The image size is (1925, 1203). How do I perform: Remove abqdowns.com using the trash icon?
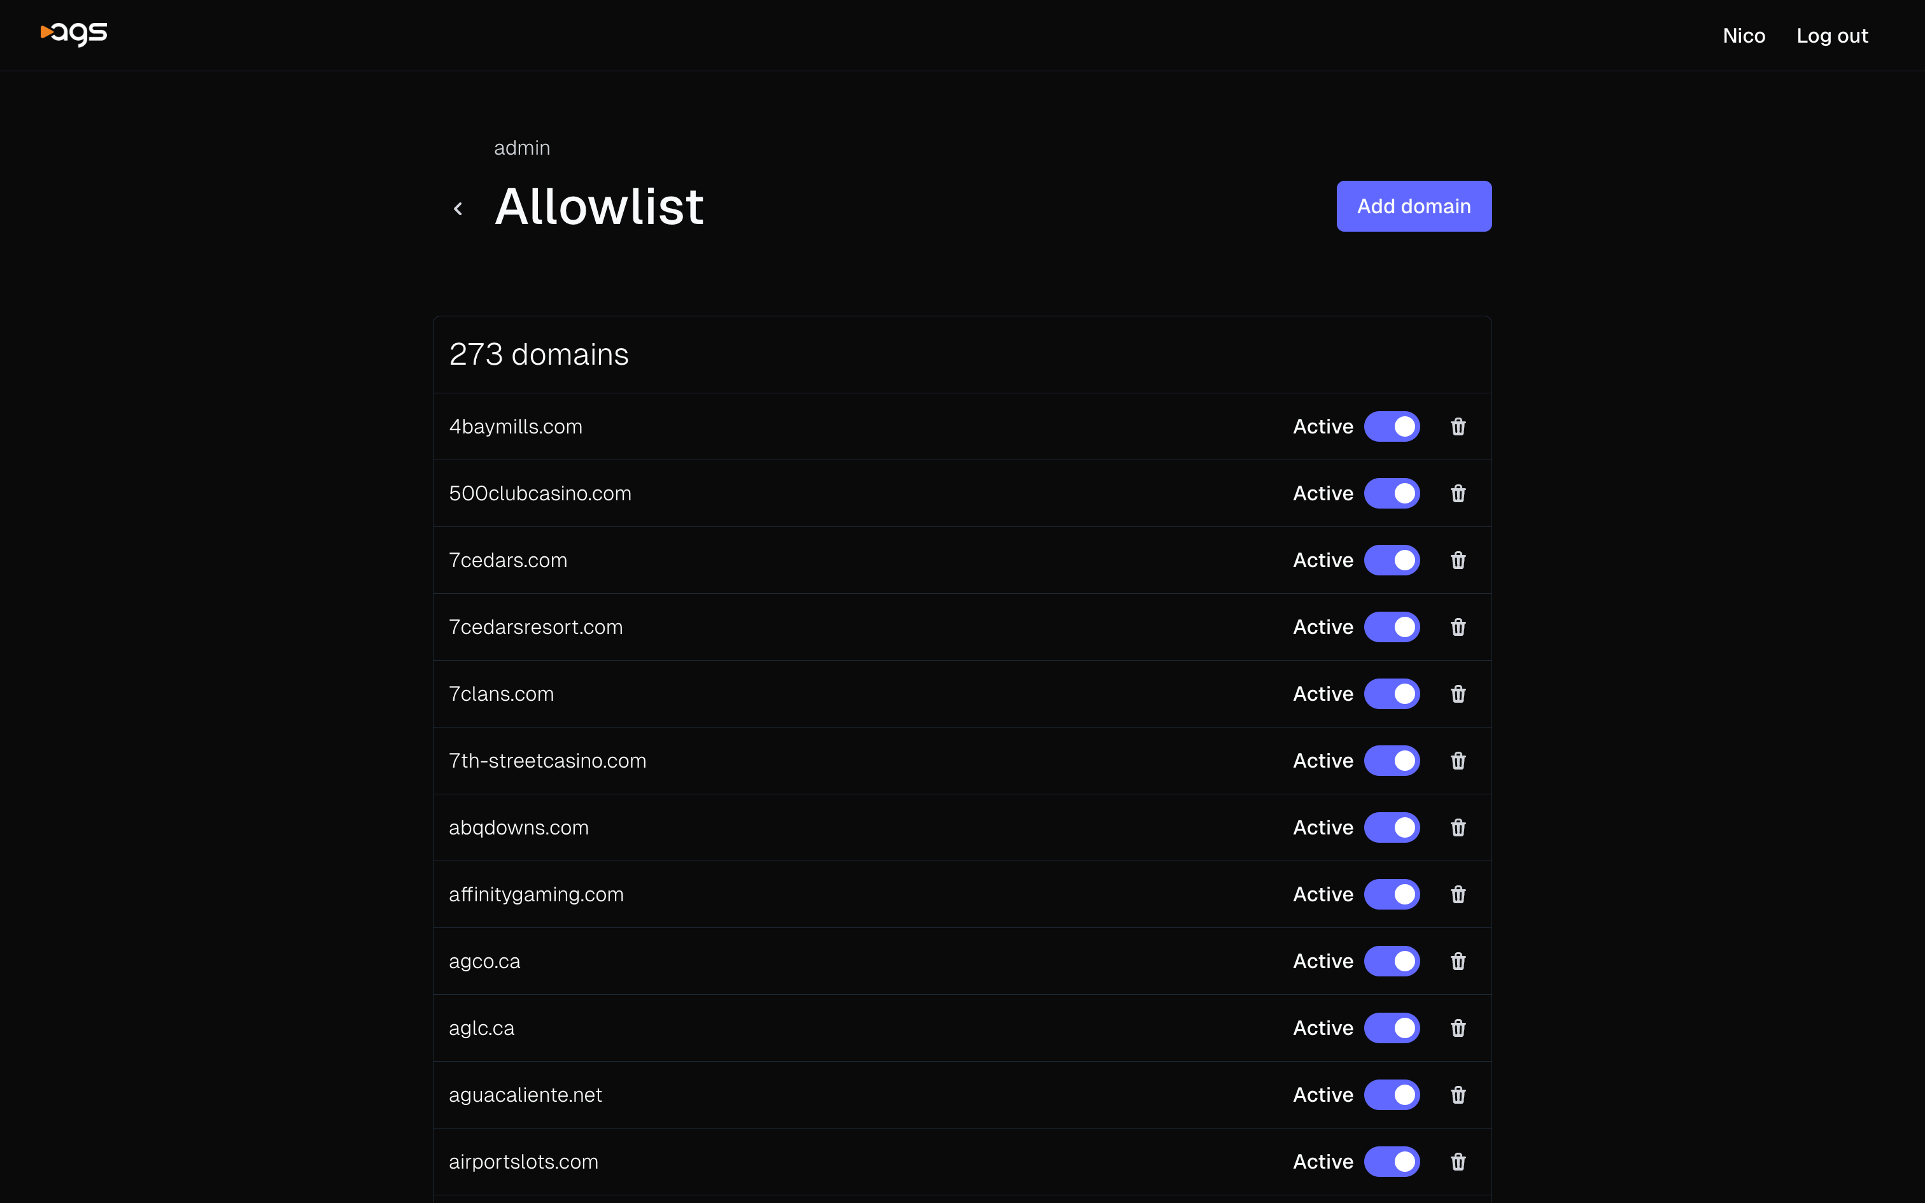point(1457,827)
